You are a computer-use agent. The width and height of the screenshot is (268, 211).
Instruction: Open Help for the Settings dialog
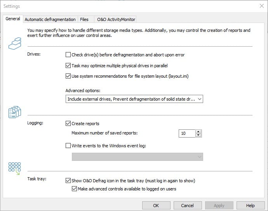(x=251, y=206)
